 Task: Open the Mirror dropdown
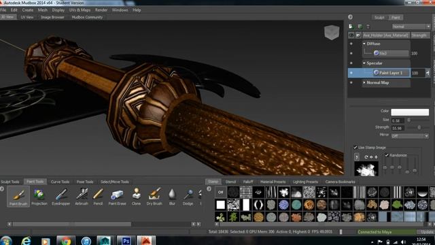pos(410,136)
